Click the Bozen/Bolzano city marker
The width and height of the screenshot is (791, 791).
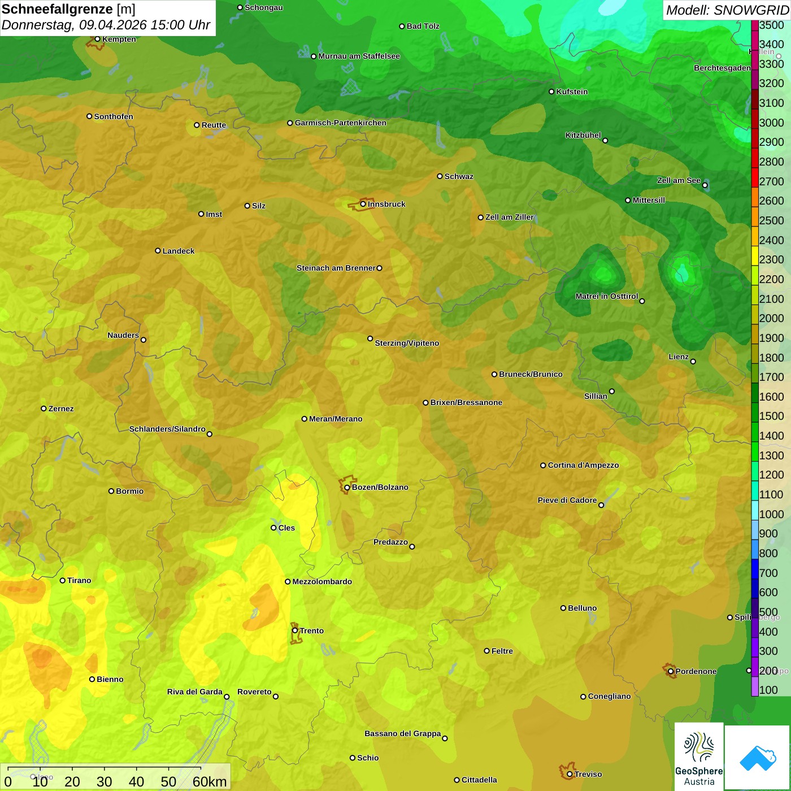click(x=347, y=487)
